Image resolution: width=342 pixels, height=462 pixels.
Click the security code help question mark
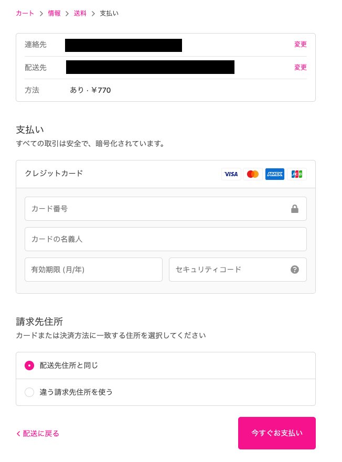point(295,270)
